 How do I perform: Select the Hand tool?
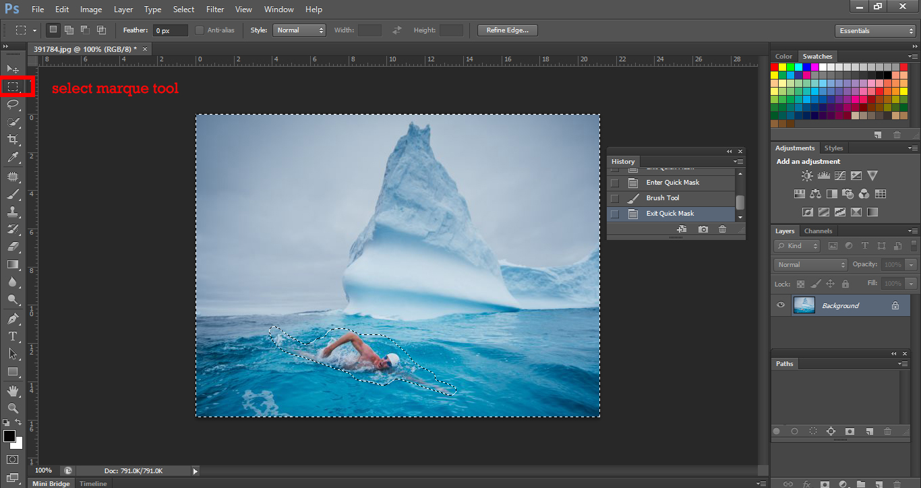pos(13,391)
